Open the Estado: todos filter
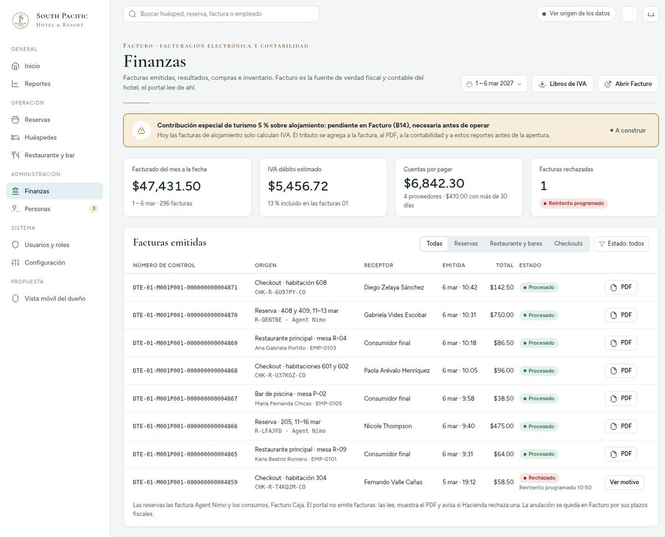This screenshot has width=665, height=537. (x=621, y=244)
